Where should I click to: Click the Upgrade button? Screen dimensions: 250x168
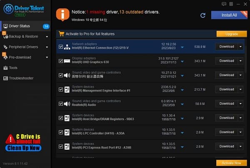click(232, 34)
